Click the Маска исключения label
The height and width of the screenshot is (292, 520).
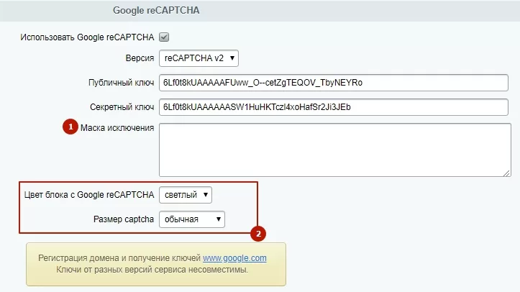click(x=117, y=128)
